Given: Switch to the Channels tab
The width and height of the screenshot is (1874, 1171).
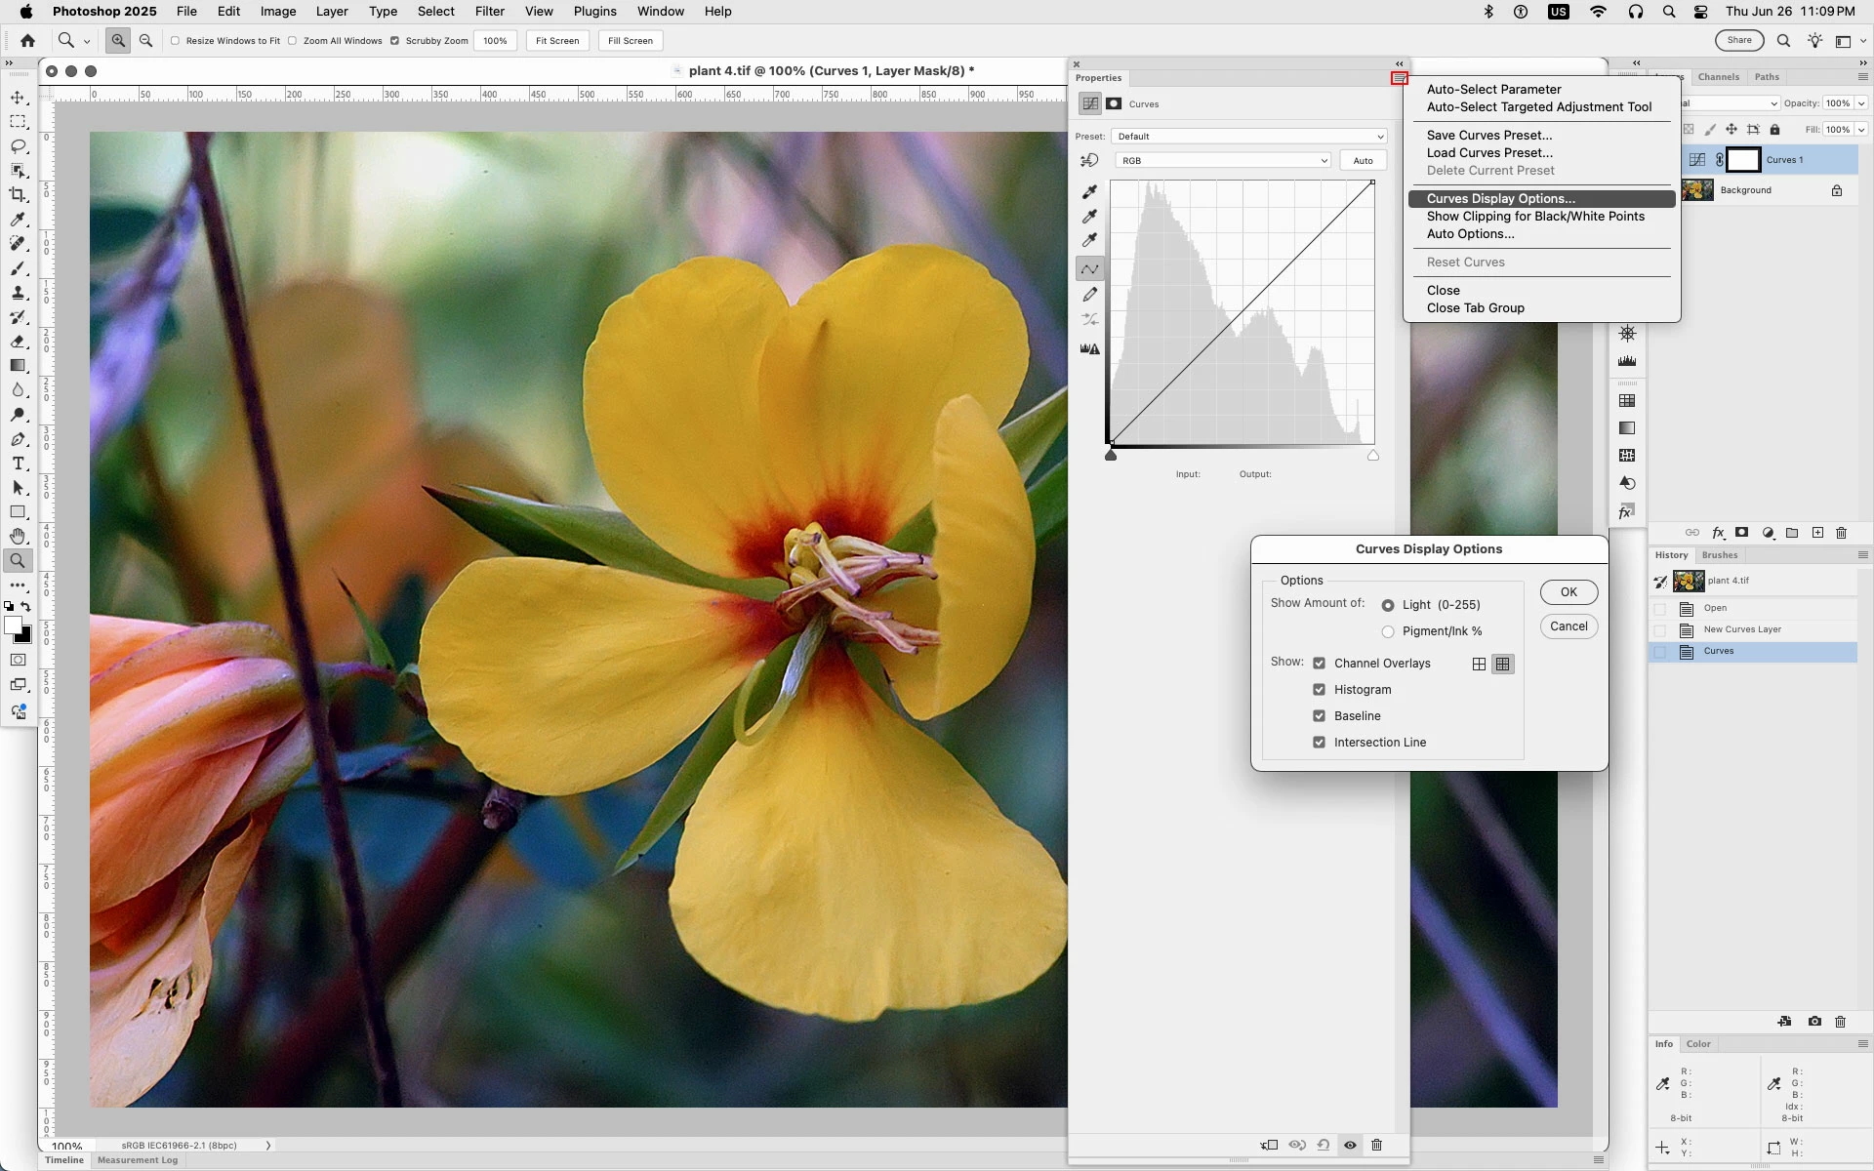Looking at the screenshot, I should 1718,77.
